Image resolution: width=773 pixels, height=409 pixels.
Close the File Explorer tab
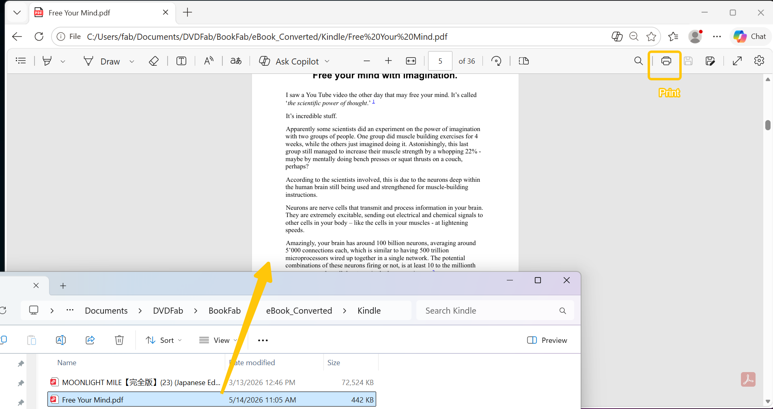[36, 286]
